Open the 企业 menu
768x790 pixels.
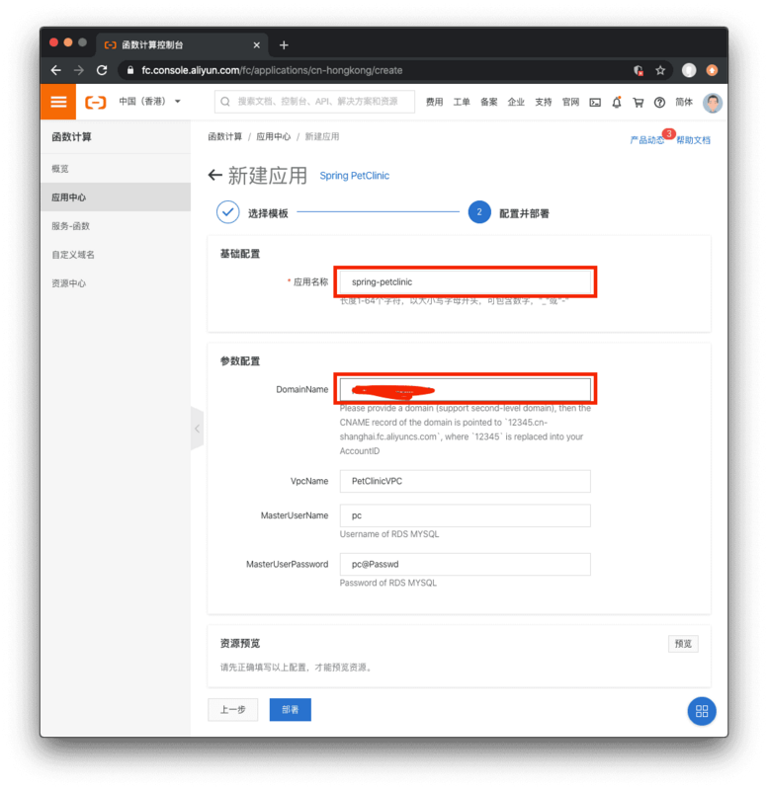point(516,103)
